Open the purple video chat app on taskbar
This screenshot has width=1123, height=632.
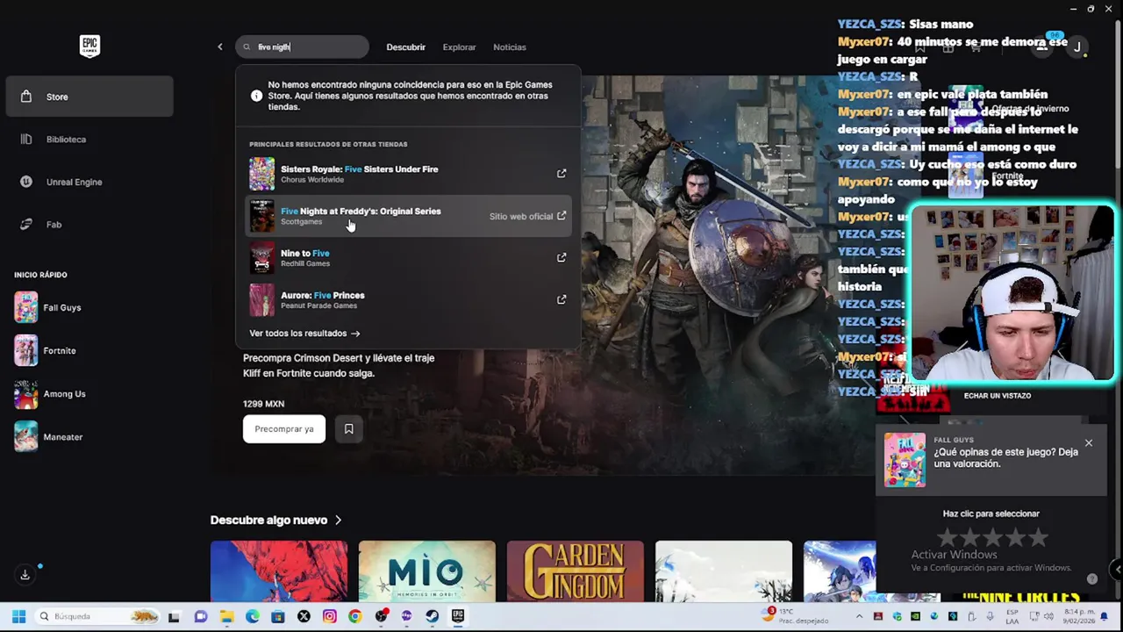[x=201, y=616]
